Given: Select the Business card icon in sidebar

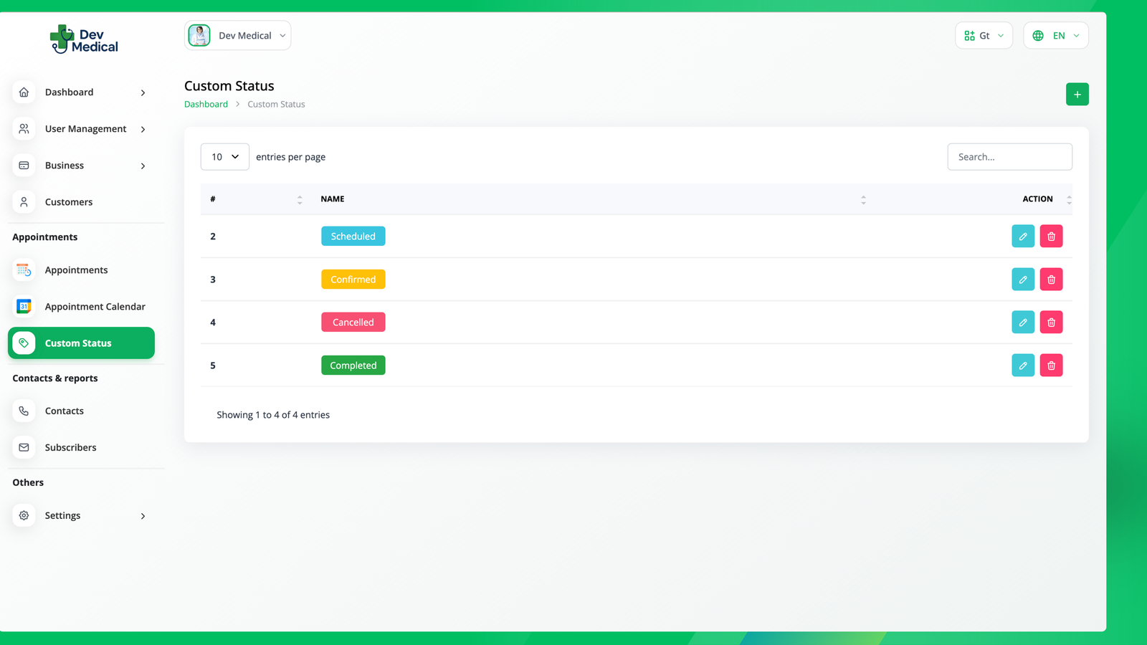Looking at the screenshot, I should (24, 165).
